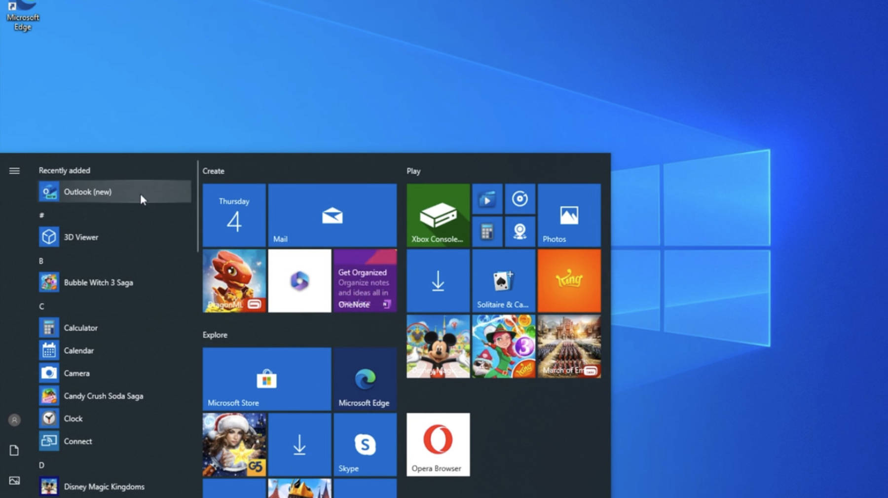Open the Mail tile
Image resolution: width=888 pixels, height=498 pixels.
pos(333,215)
